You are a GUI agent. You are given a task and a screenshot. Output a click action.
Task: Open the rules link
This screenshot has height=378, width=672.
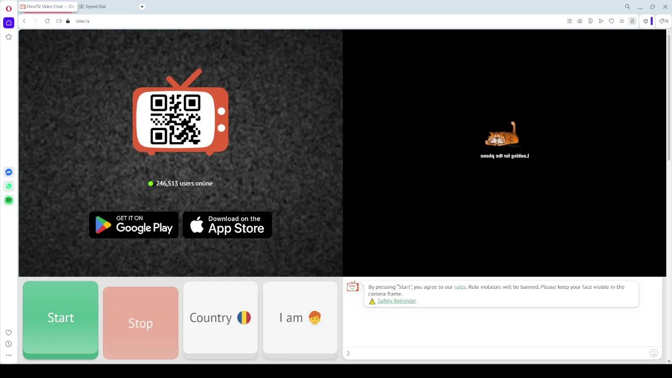pos(460,287)
